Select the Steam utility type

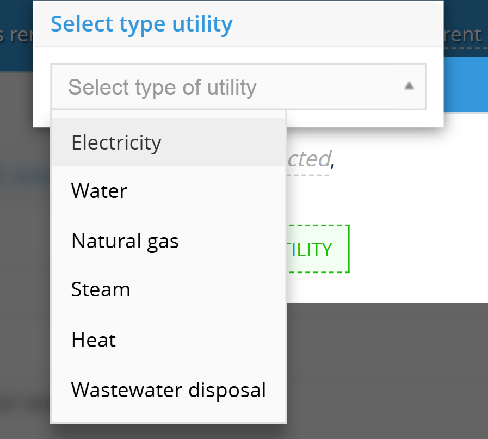tap(101, 289)
